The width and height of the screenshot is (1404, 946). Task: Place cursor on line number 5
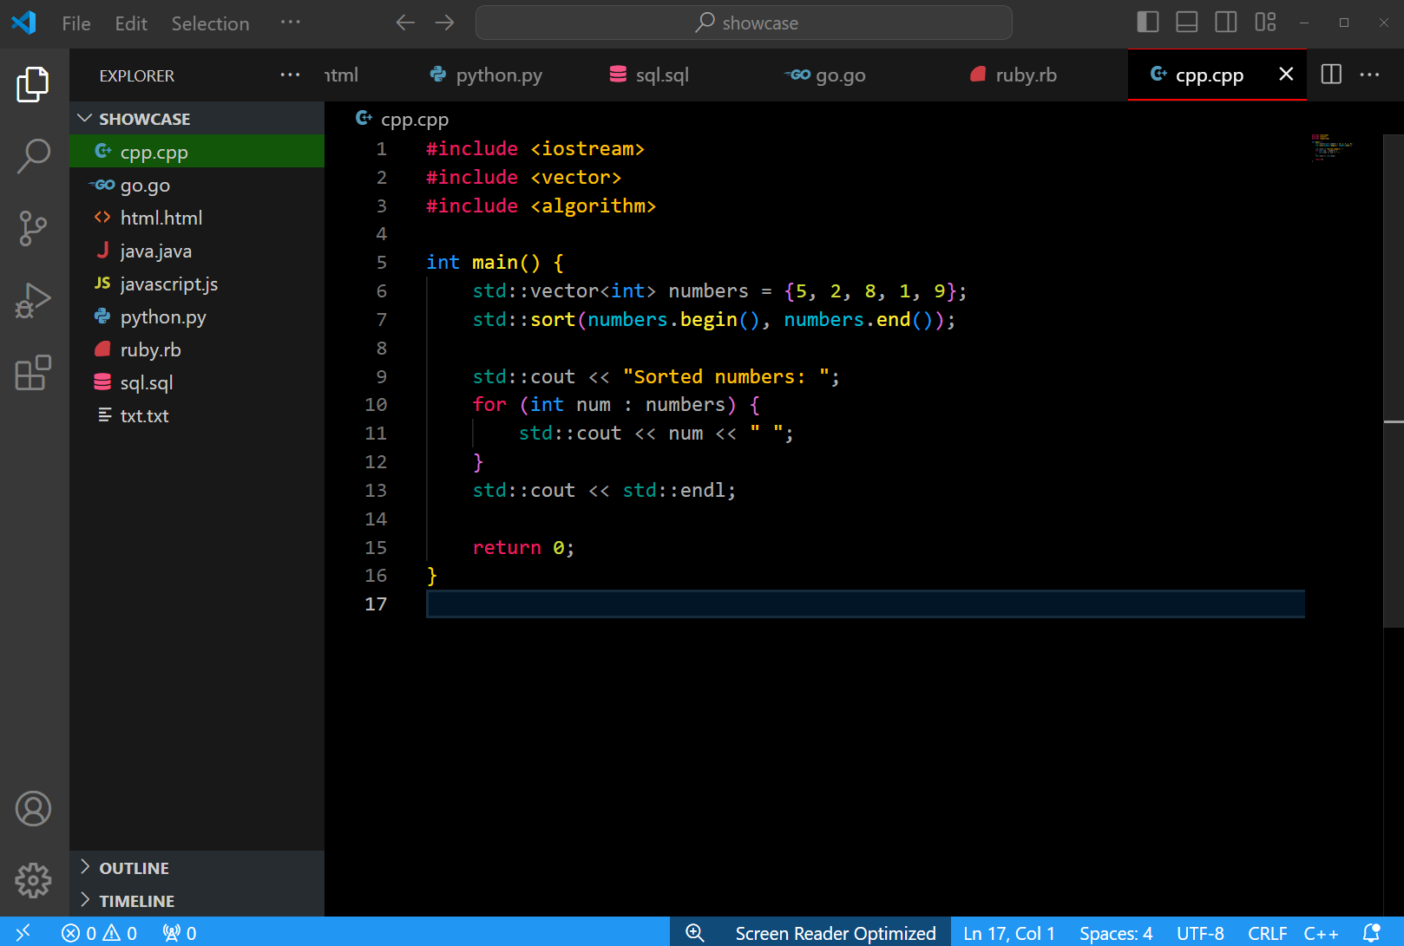[382, 263]
